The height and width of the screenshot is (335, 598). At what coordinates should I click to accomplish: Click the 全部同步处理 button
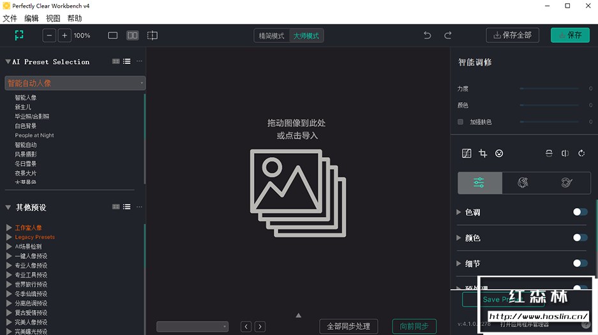pos(348,326)
